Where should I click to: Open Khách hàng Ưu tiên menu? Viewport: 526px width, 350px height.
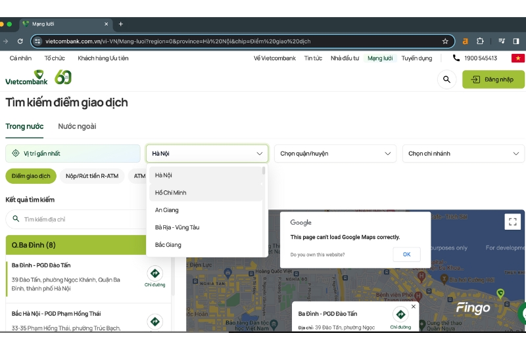[103, 58]
